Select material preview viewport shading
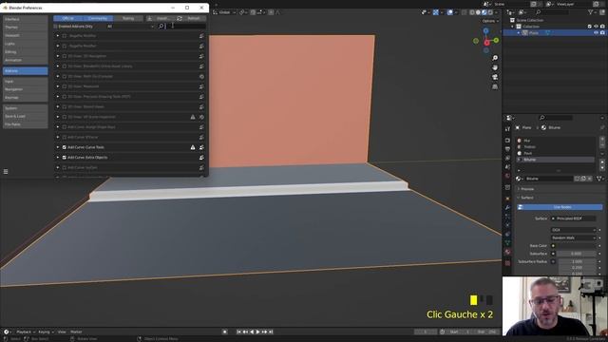Image resolution: width=608 pixels, height=342 pixels. pos(484,12)
